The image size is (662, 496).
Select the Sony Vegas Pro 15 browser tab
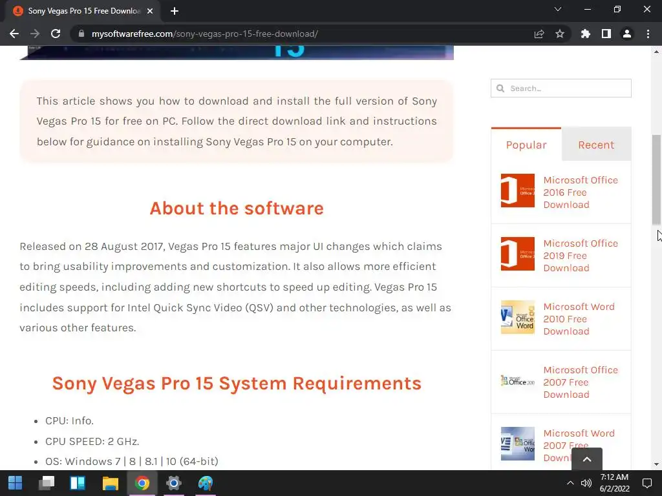pyautogui.click(x=83, y=11)
